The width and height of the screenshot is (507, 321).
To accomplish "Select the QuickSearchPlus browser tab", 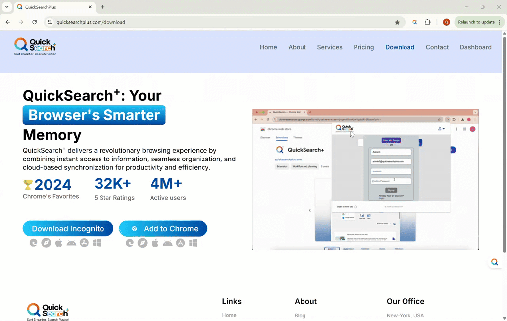I will (x=54, y=7).
